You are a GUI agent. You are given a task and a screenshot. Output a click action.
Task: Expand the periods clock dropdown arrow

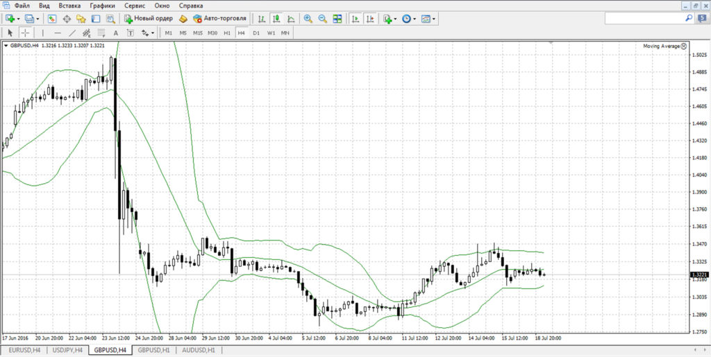coord(415,19)
